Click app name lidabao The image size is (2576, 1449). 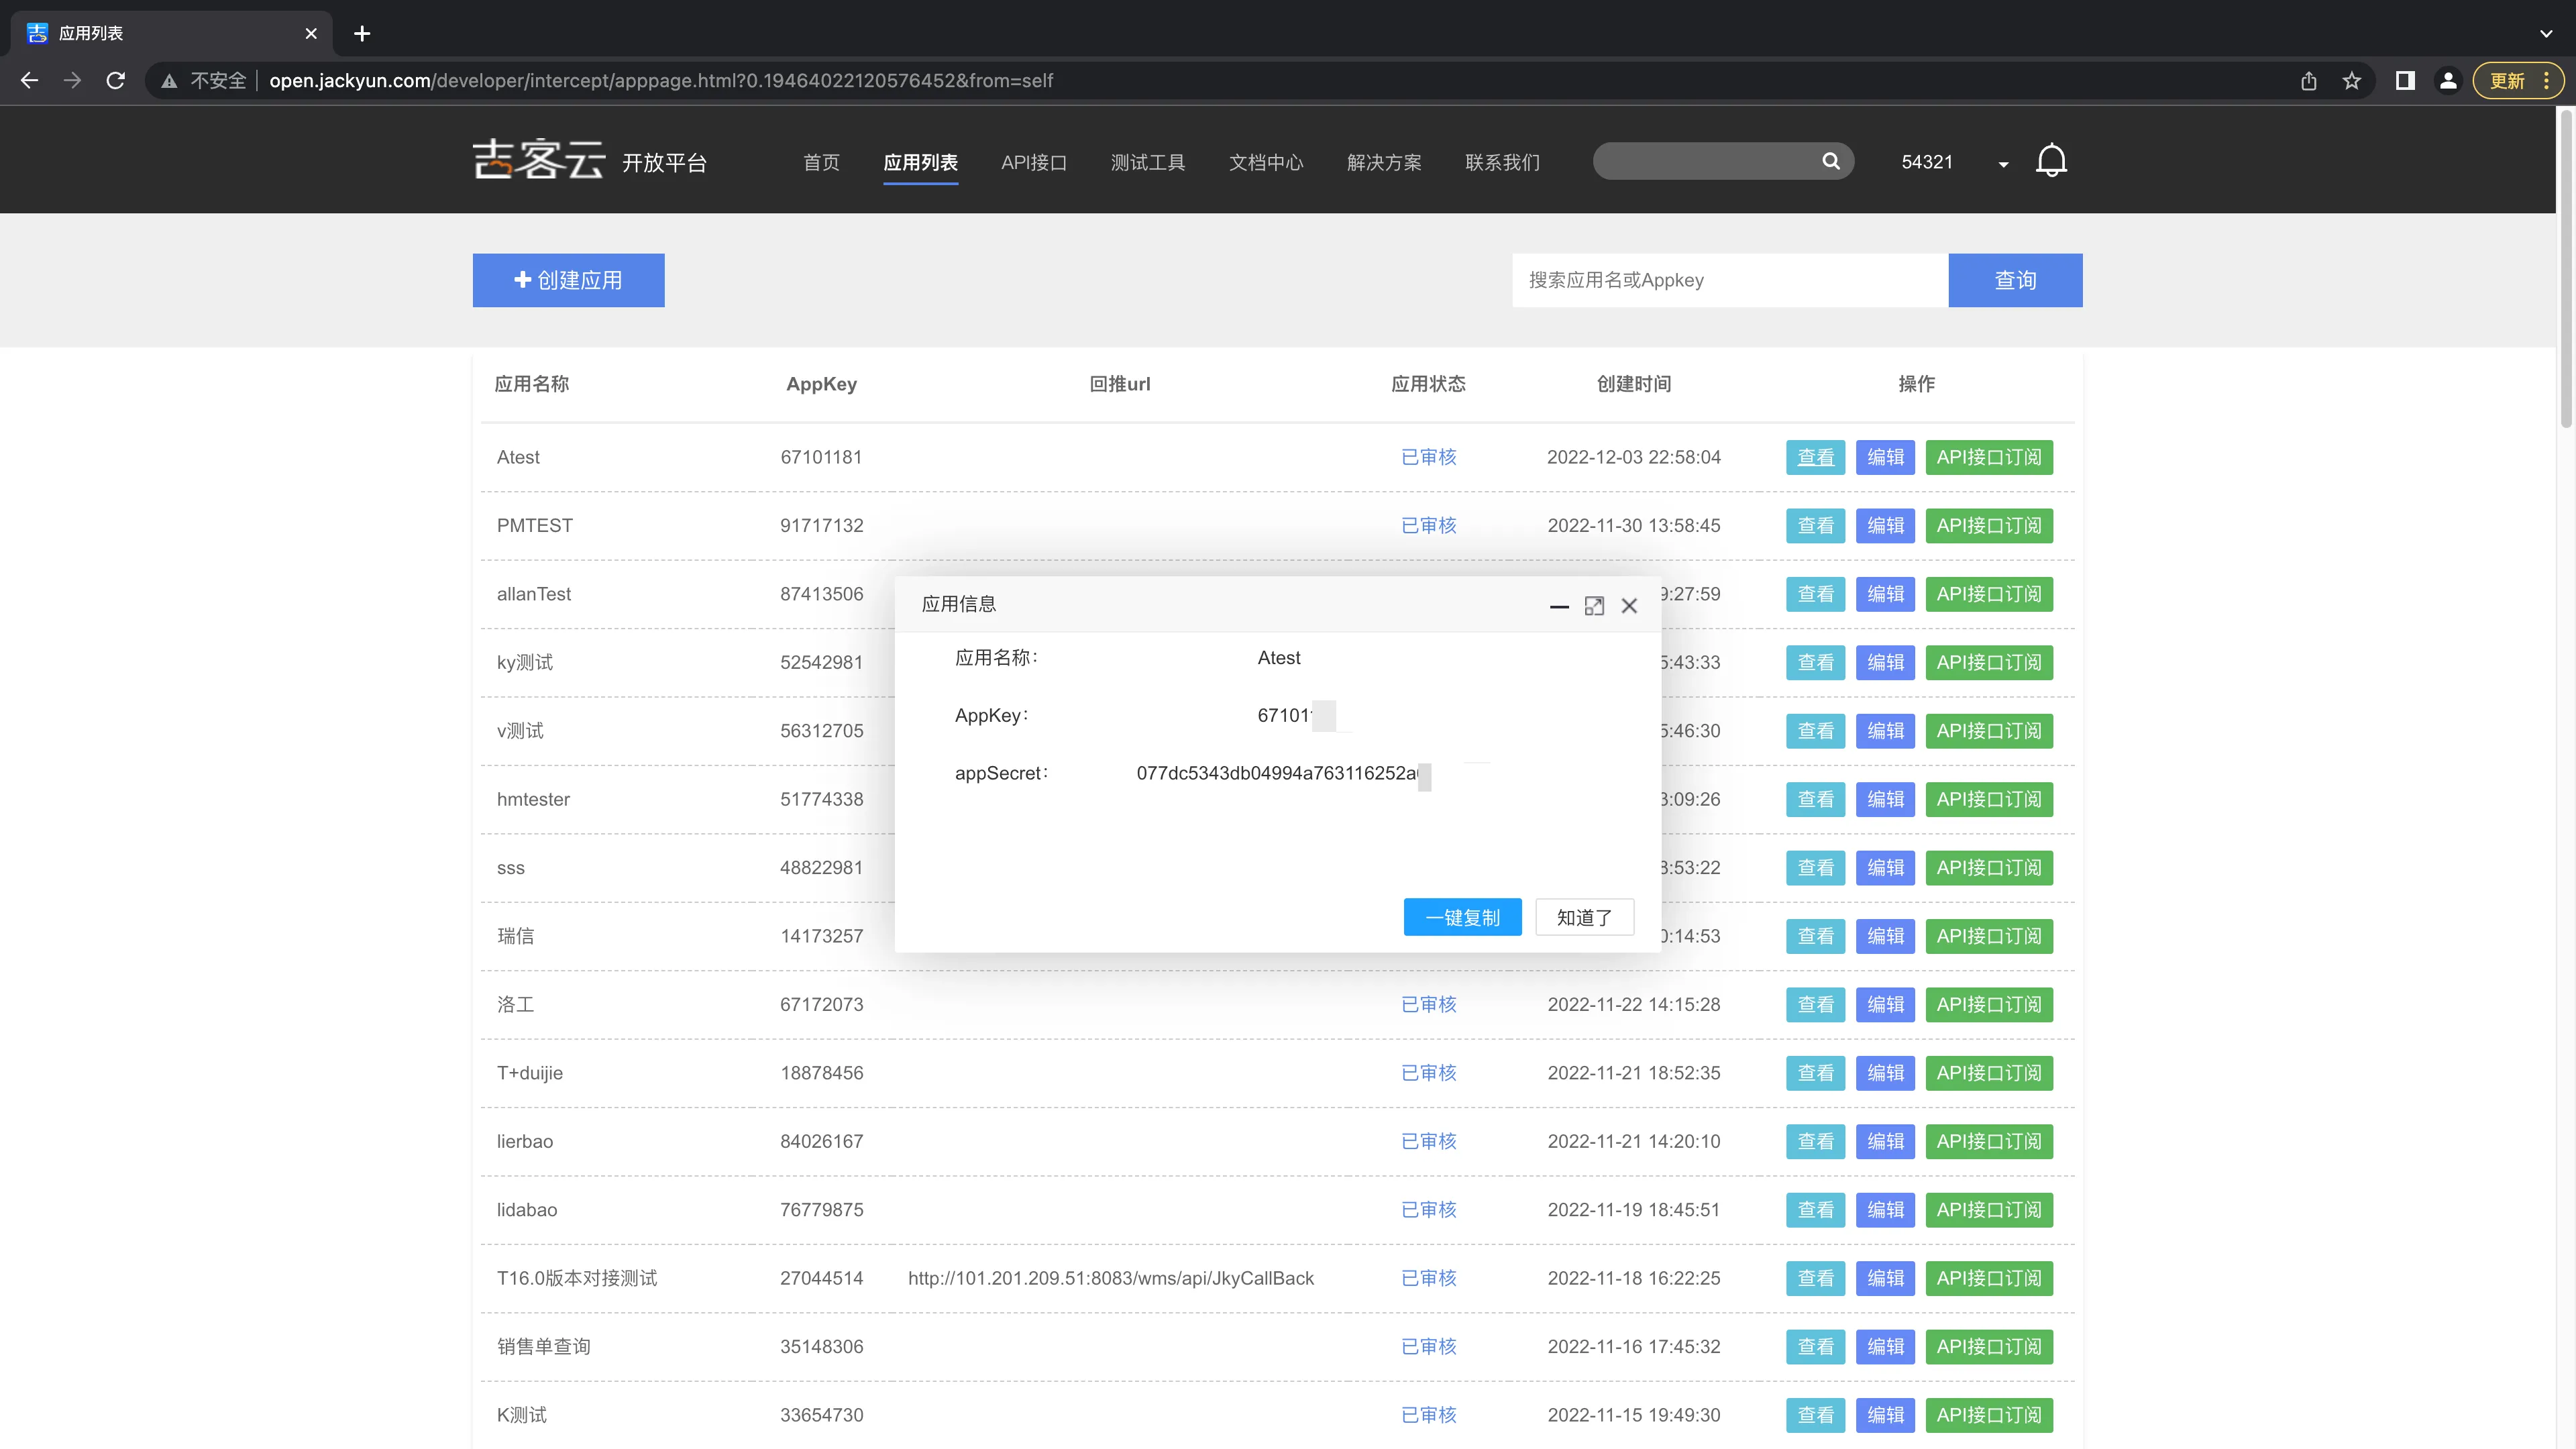526,1210
